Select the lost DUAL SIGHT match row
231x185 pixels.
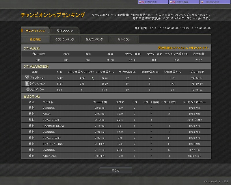(115, 120)
